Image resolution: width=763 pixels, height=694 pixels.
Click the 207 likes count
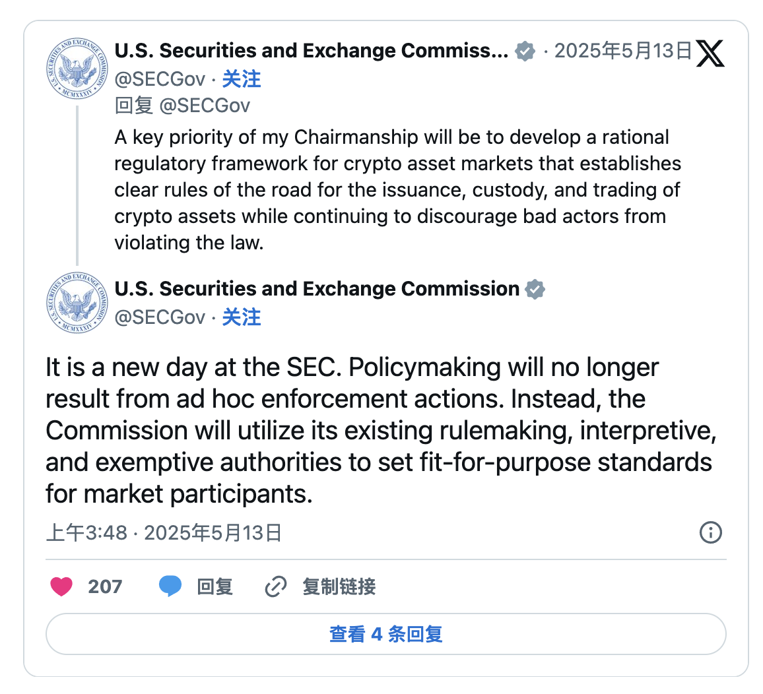pos(105,586)
